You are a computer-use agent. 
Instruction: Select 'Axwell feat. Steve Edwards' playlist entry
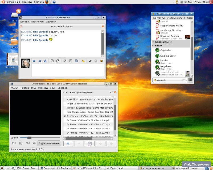(88, 100)
